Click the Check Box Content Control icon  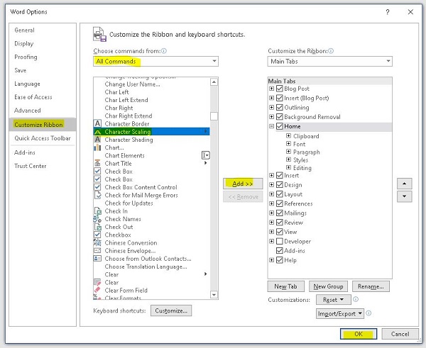(97, 187)
